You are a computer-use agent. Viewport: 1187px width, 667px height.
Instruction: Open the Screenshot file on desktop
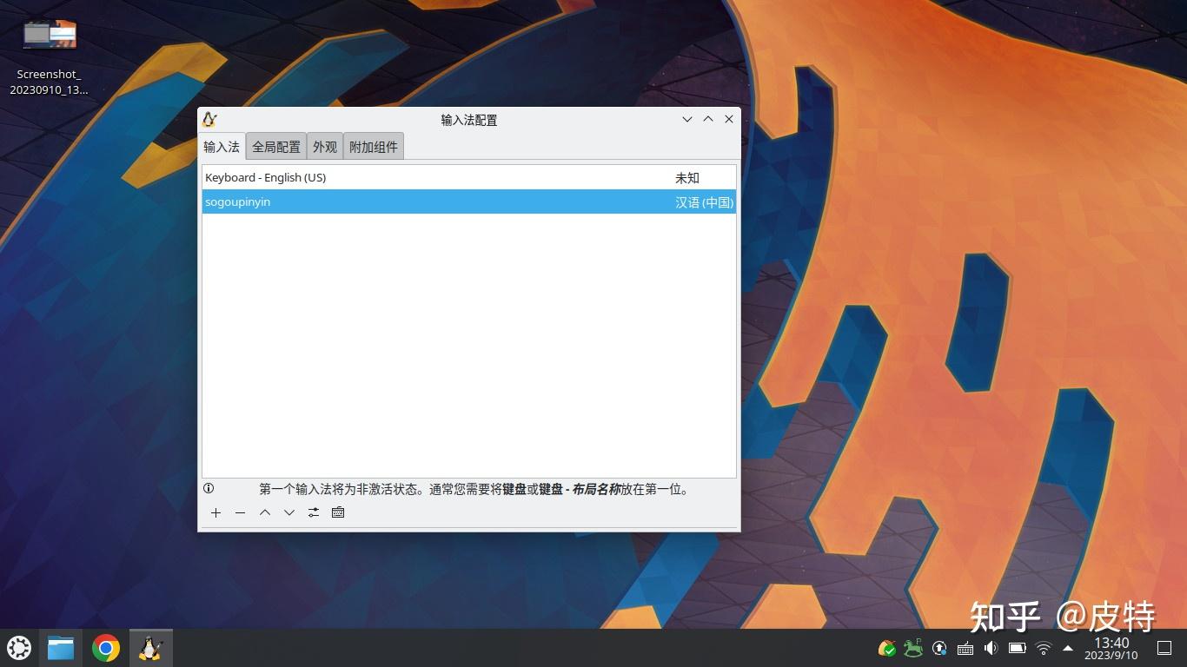[x=50, y=56]
